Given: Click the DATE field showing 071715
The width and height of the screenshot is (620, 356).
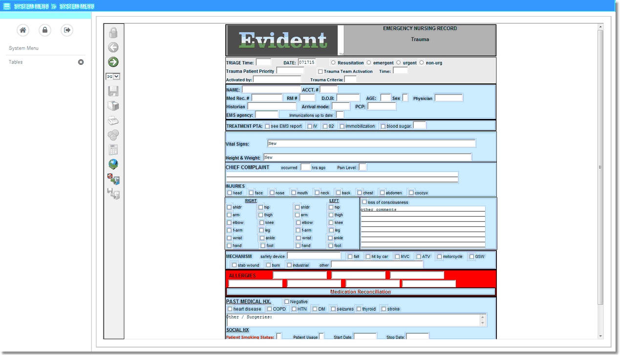Looking at the screenshot, I should [307, 62].
